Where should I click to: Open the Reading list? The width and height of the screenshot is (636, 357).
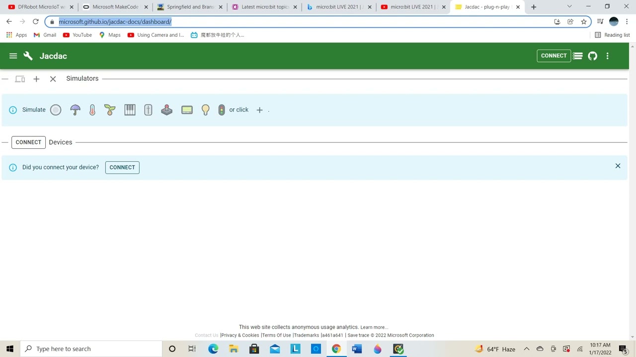pyautogui.click(x=612, y=35)
